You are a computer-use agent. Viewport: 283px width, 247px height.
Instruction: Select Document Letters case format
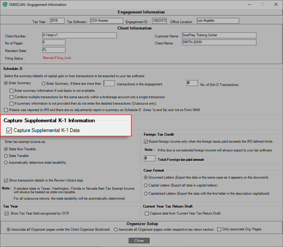[x=146, y=178]
